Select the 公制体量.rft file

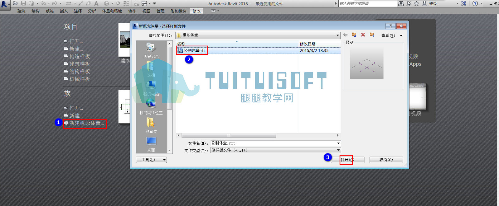[194, 50]
